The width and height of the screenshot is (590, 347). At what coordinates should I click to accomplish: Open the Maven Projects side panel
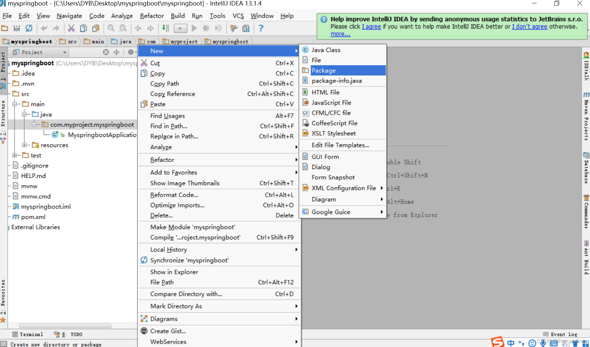point(586,116)
